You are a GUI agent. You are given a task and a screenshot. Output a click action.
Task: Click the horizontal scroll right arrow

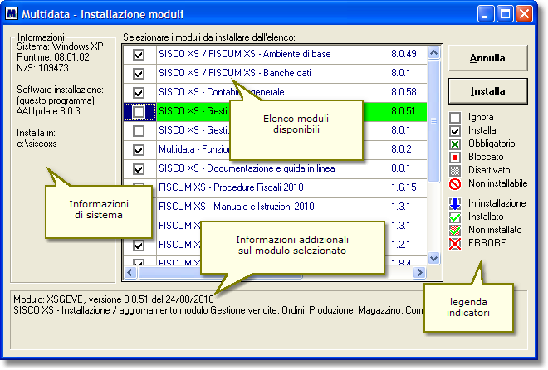pos(419,273)
